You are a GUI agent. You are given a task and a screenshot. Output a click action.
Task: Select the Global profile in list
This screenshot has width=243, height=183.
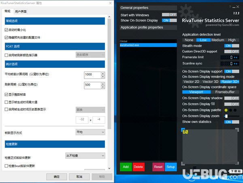148,41
